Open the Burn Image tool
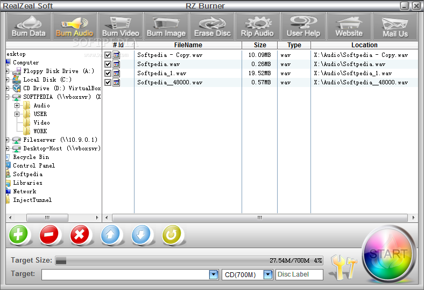 [166, 26]
